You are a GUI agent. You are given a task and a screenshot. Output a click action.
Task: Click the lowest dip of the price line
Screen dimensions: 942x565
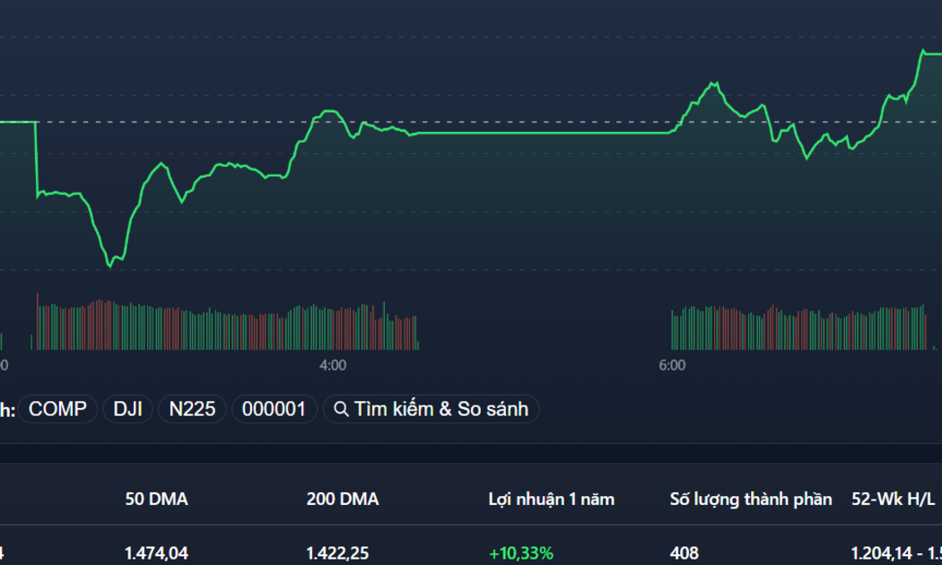click(110, 265)
